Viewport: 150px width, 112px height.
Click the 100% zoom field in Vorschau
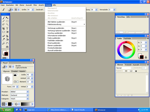coord(119,32)
